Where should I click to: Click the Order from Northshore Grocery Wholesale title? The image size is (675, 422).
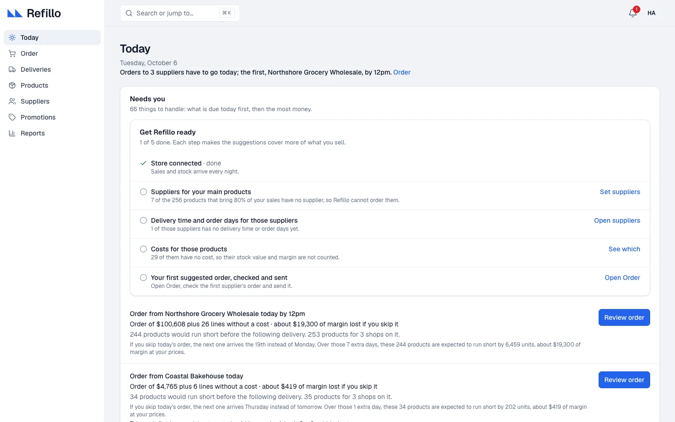[x=217, y=314]
